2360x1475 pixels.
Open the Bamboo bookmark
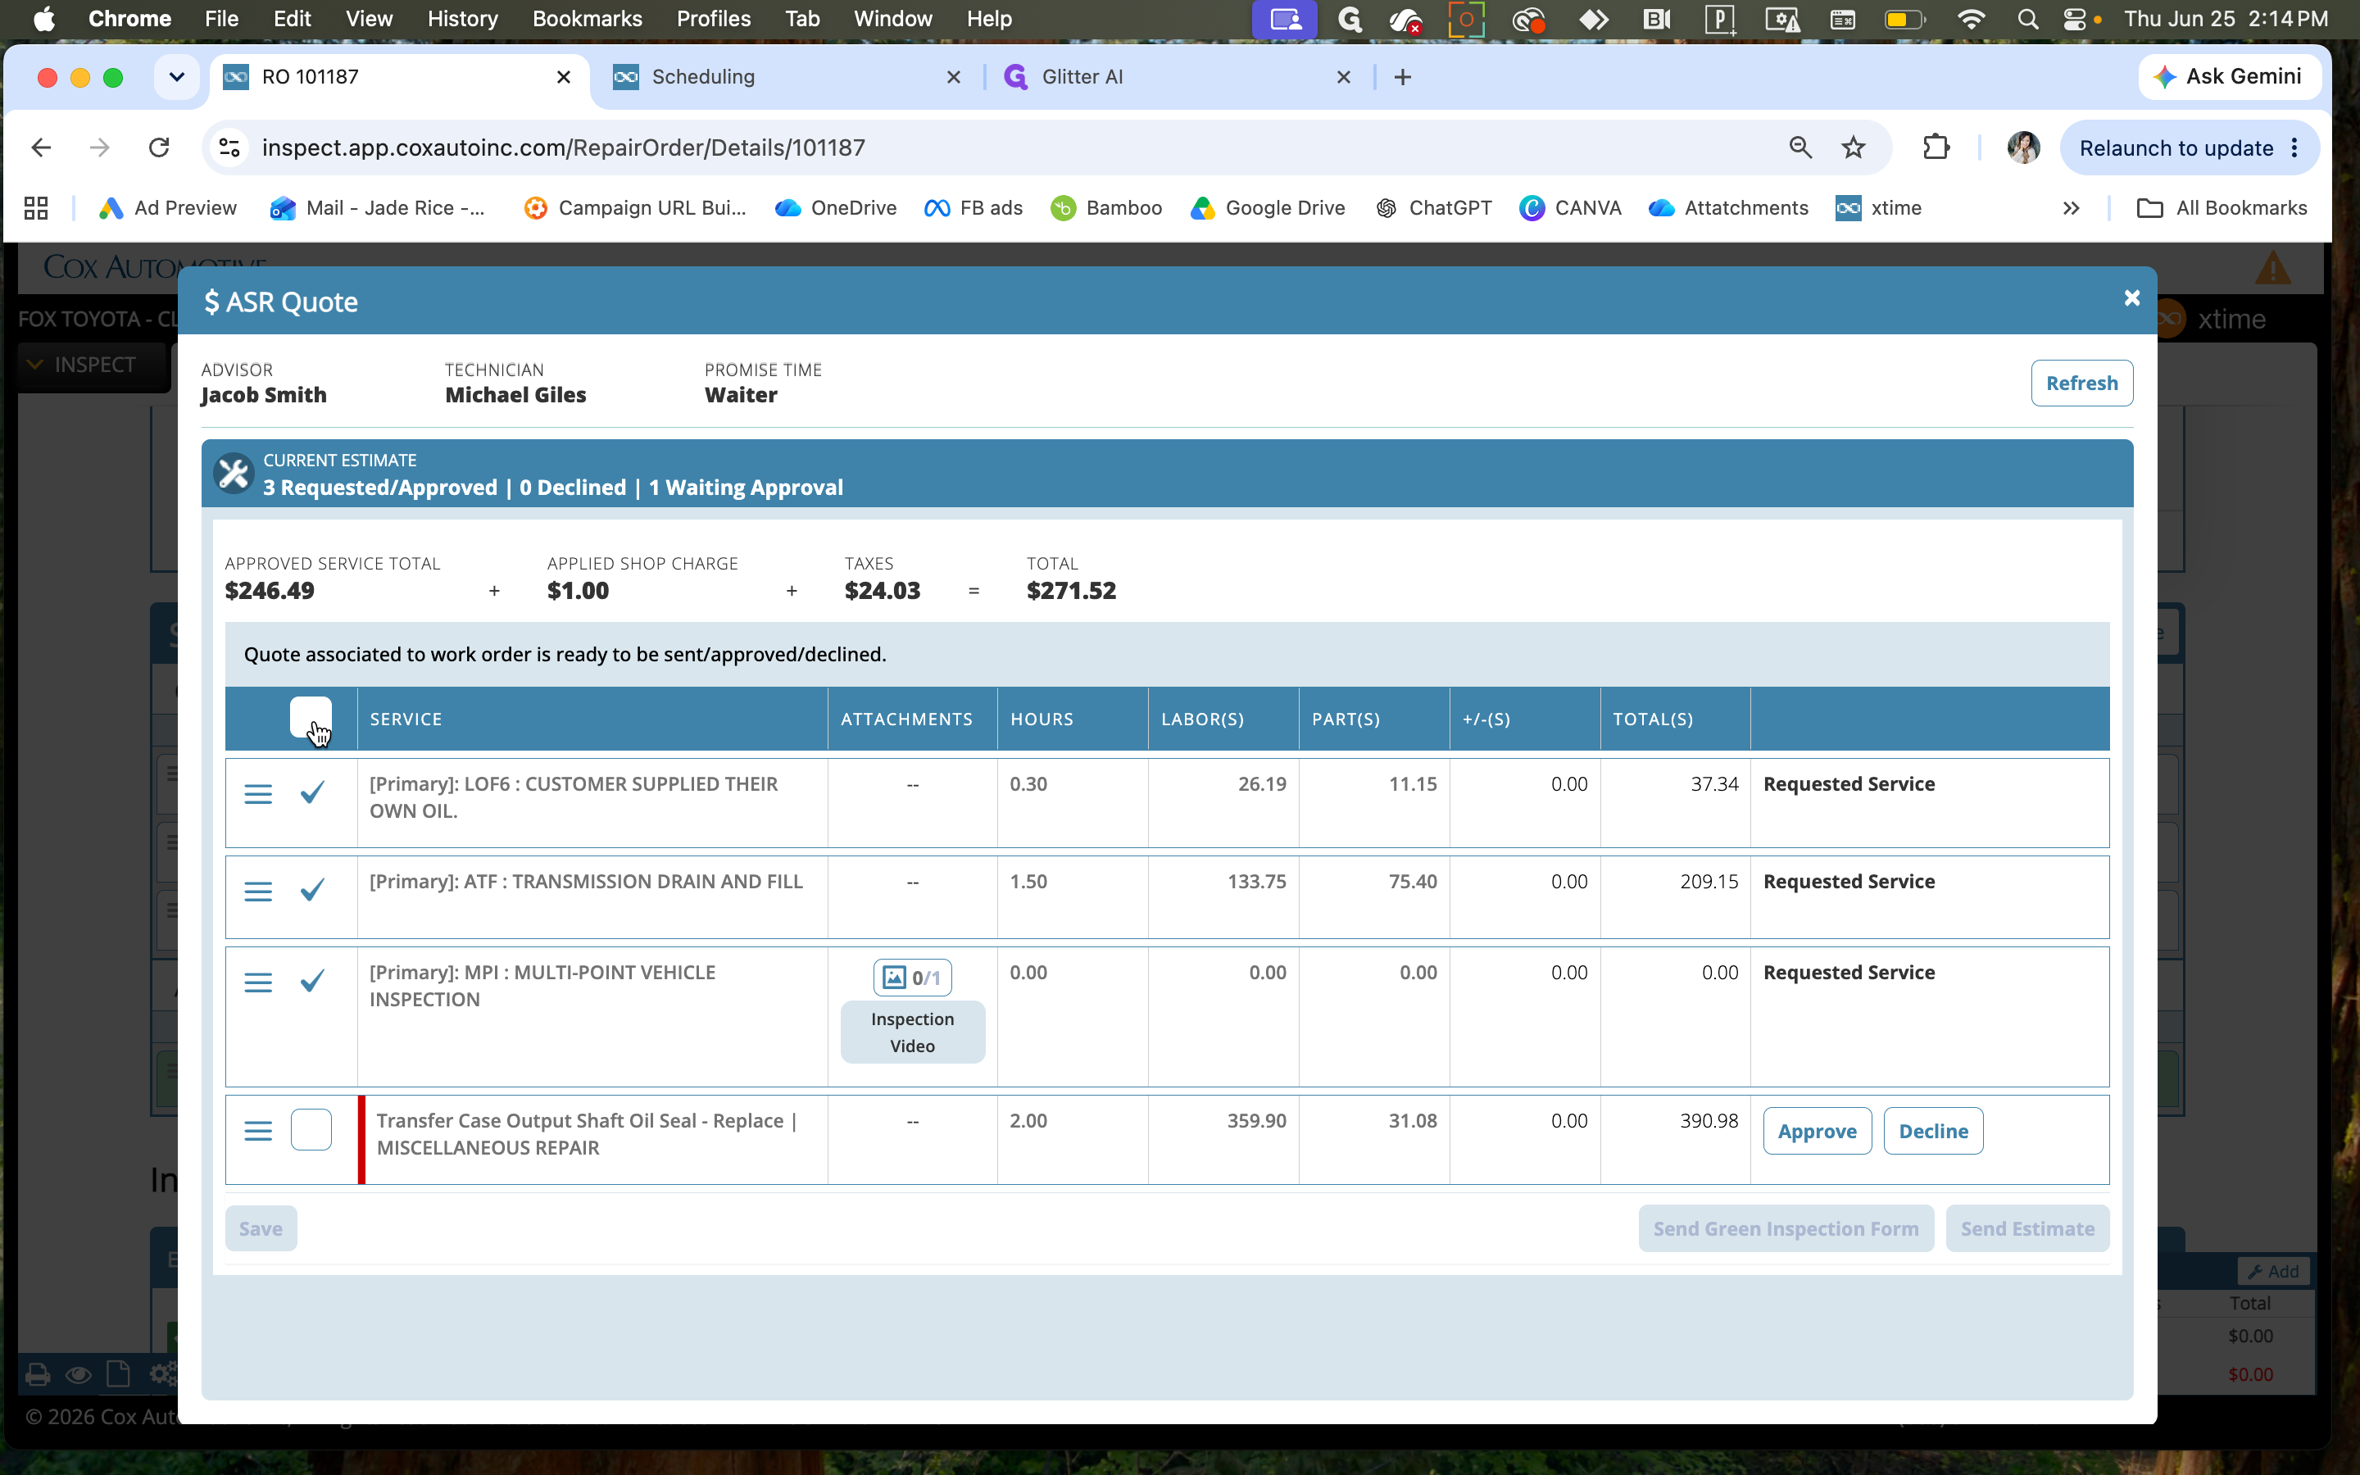1106,208
